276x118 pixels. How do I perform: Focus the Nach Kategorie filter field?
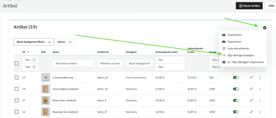tap(139, 63)
